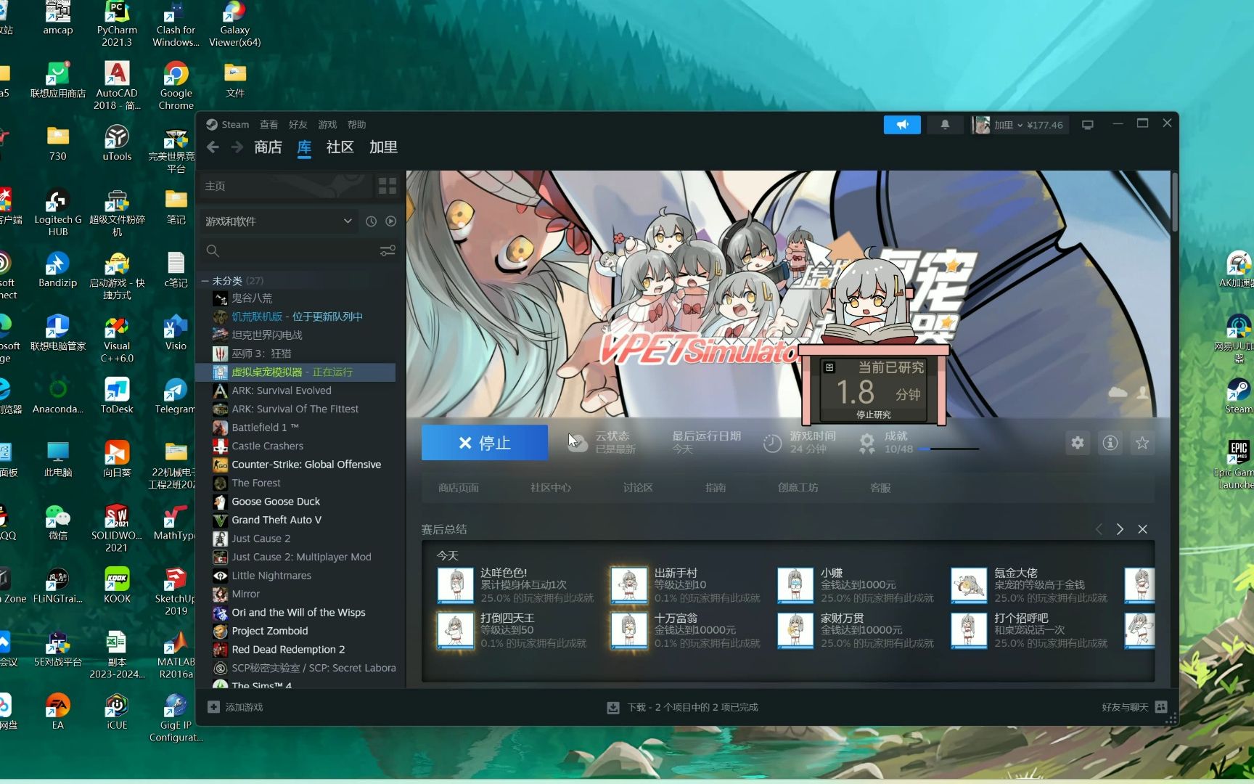Stop the running game with 停止

coord(485,443)
